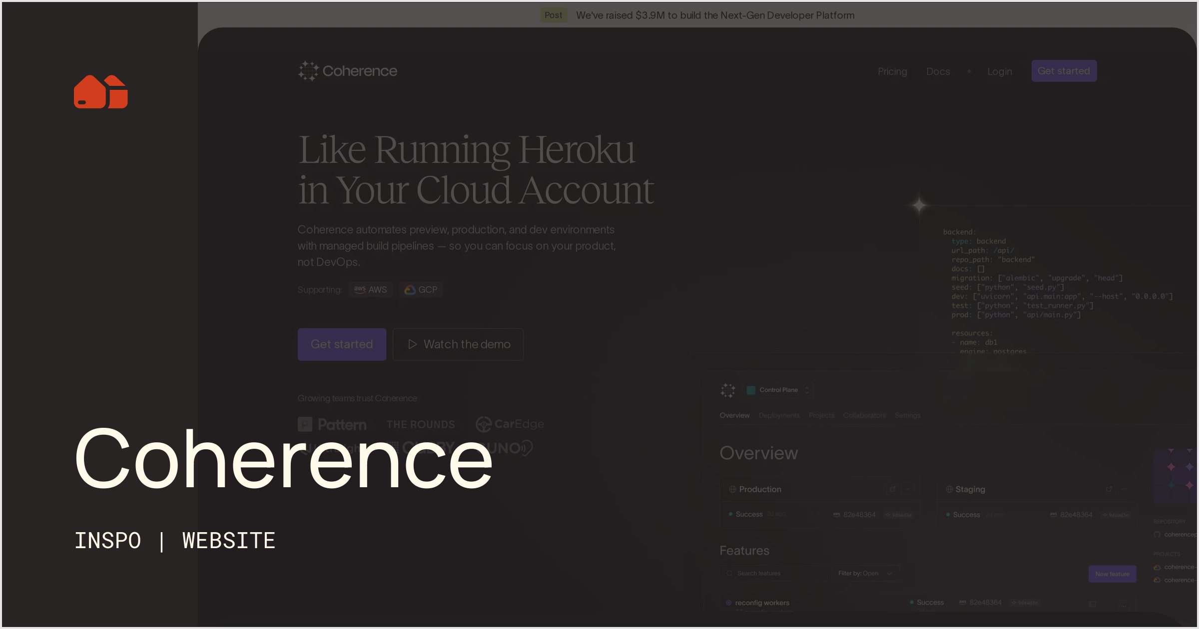
Task: Open the $3.9M funding announcement post
Action: pyautogui.click(x=714, y=15)
